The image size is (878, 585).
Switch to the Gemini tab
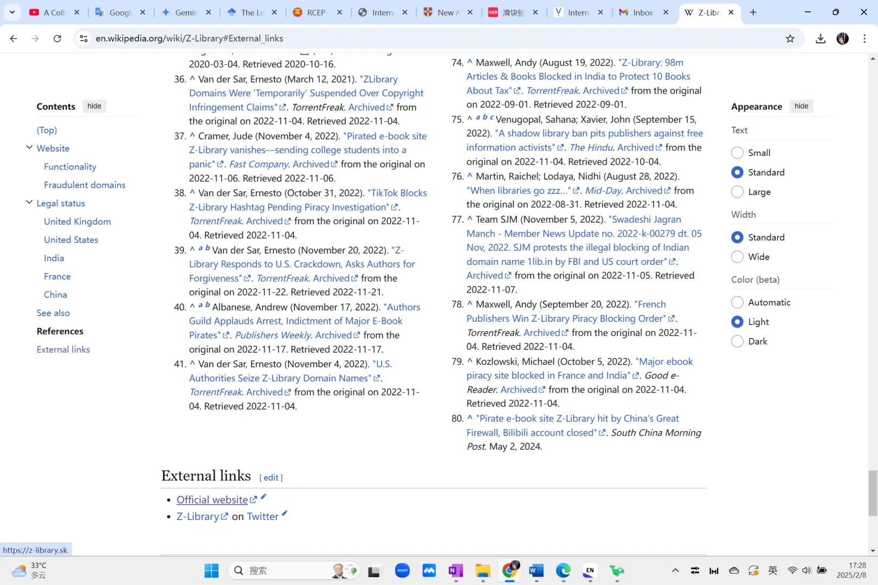coord(186,12)
